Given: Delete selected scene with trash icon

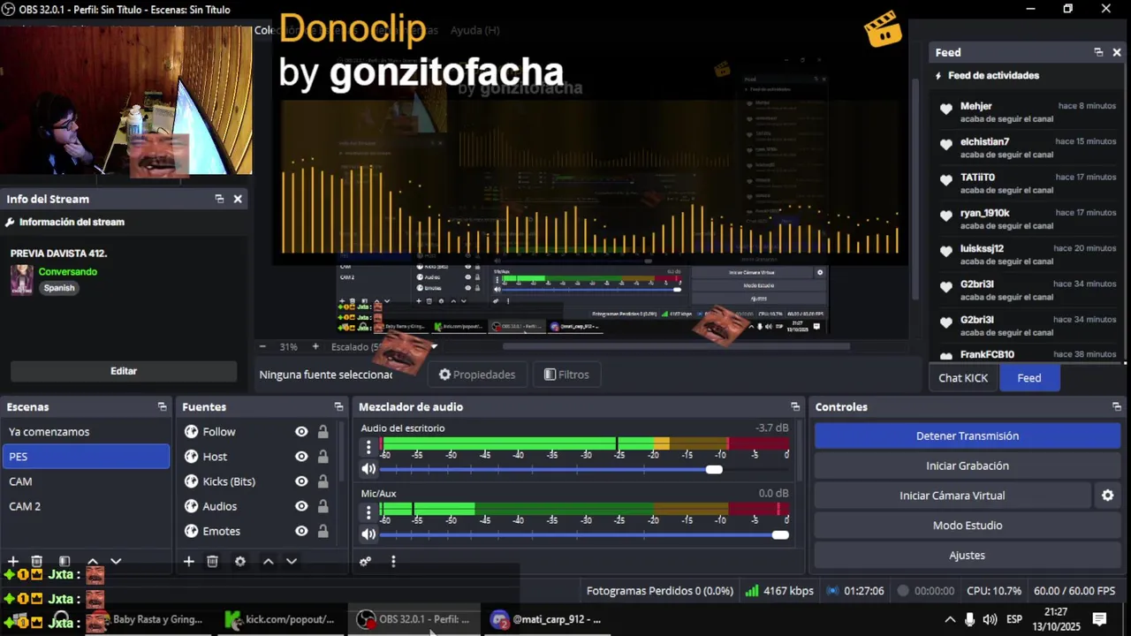Looking at the screenshot, I should click(x=36, y=561).
